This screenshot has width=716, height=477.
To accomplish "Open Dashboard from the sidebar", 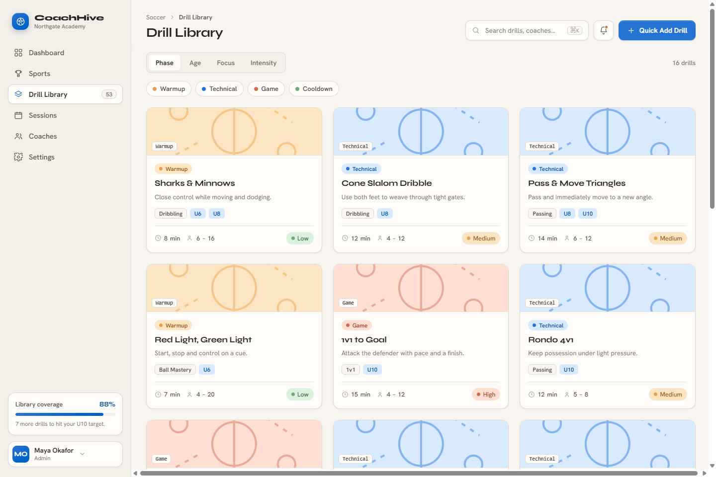I will pos(65,53).
